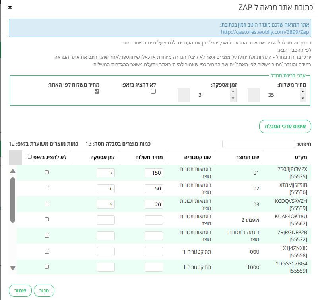Click shipping price field showing 150 for product 01

tap(154, 173)
